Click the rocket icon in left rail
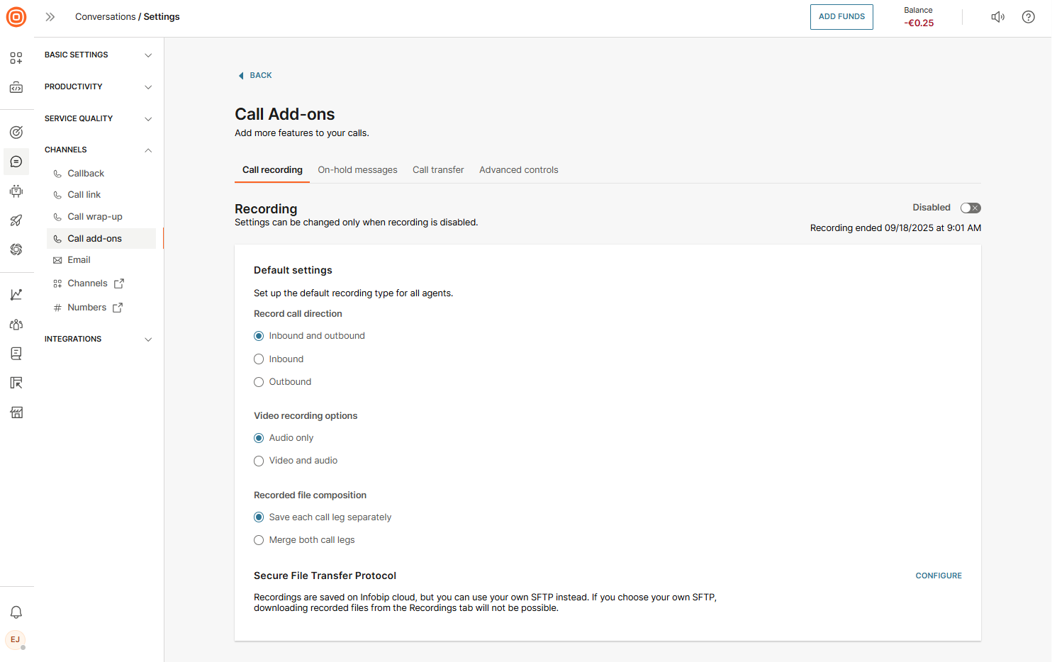 [16, 220]
